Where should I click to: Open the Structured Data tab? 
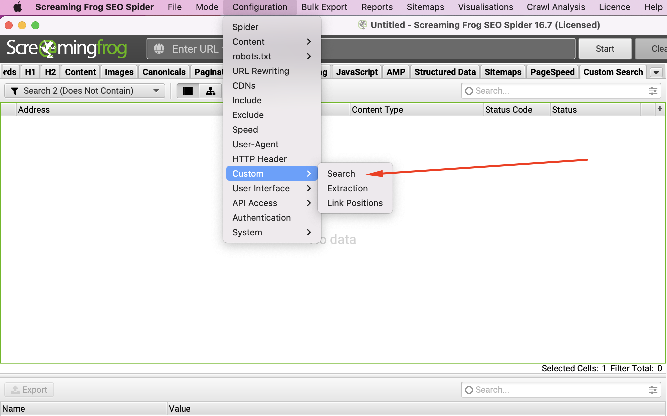tap(445, 72)
